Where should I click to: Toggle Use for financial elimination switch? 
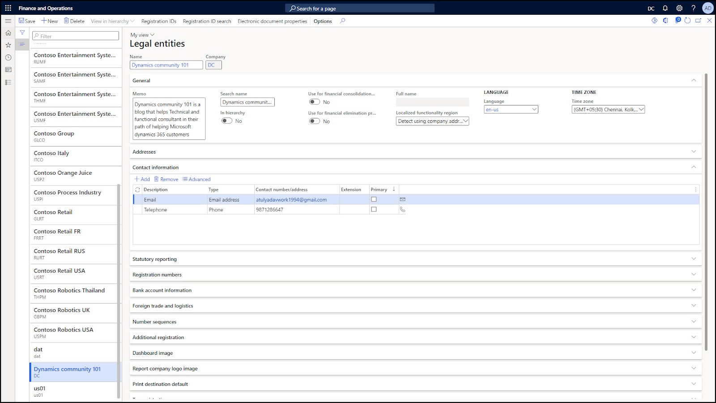(x=315, y=121)
